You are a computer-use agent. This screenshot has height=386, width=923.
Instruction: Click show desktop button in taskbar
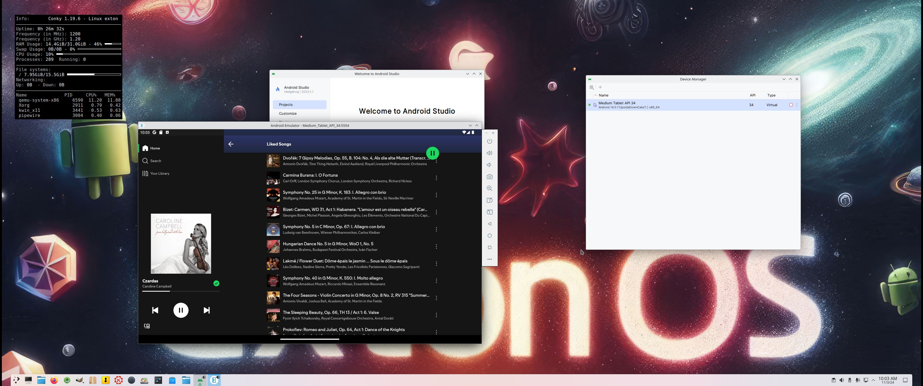click(x=905, y=380)
